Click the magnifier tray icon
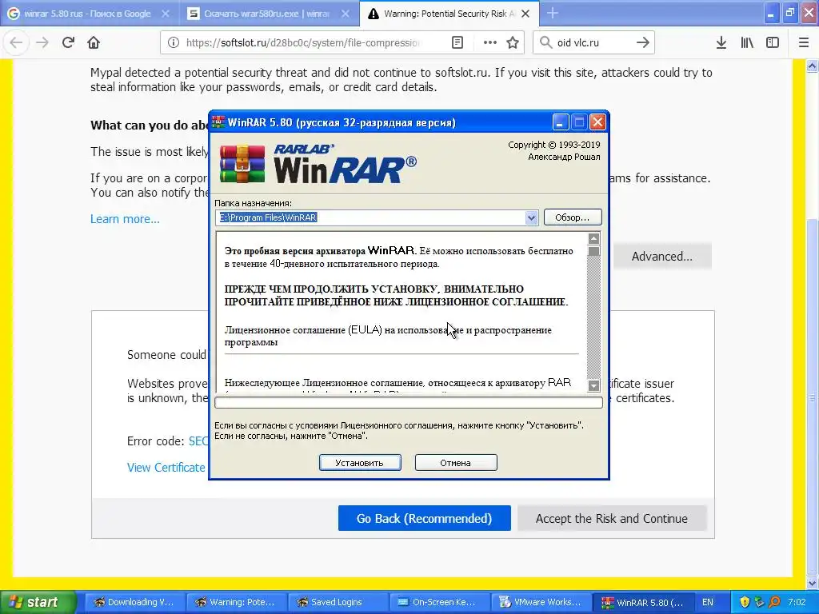 (x=774, y=602)
